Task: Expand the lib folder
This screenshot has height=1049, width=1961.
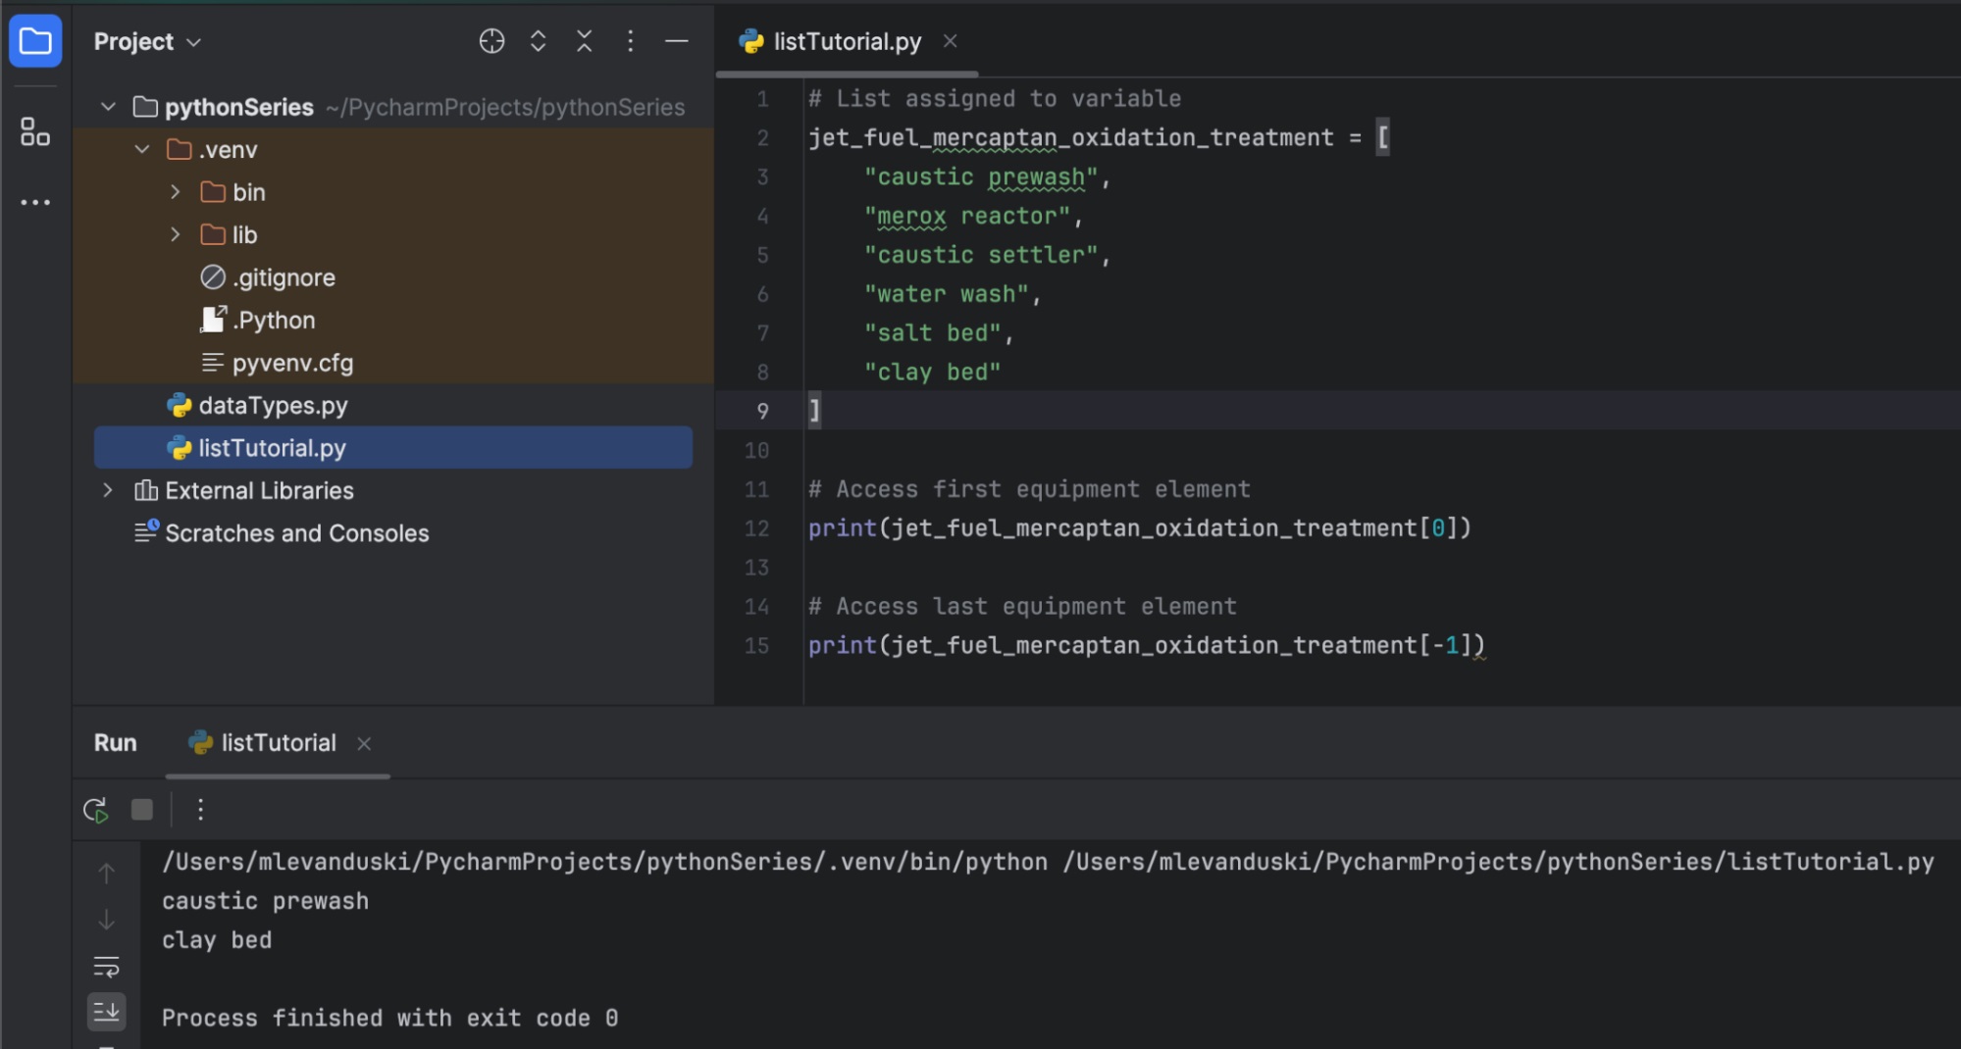Action: tap(176, 234)
